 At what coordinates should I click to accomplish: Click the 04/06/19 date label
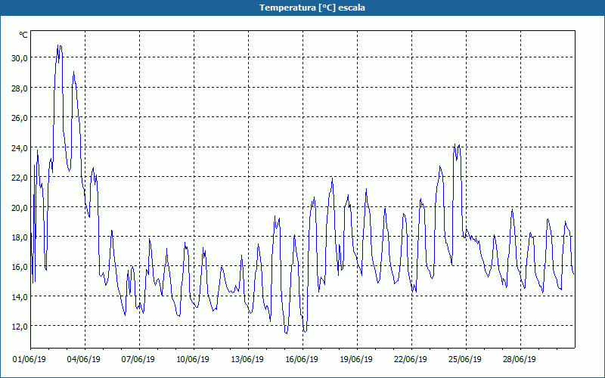pyautogui.click(x=84, y=360)
